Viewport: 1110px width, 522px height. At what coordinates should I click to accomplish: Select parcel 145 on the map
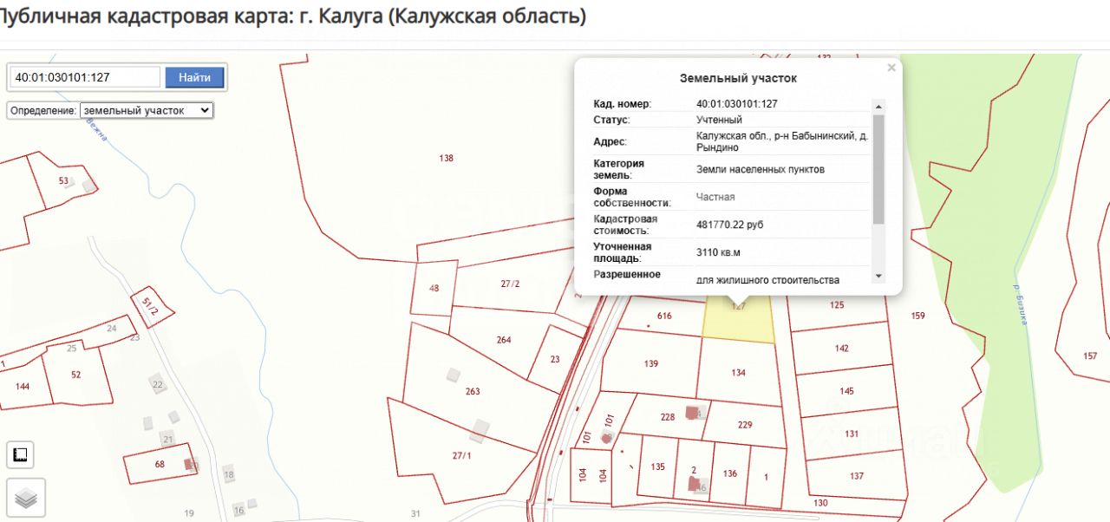click(x=846, y=391)
